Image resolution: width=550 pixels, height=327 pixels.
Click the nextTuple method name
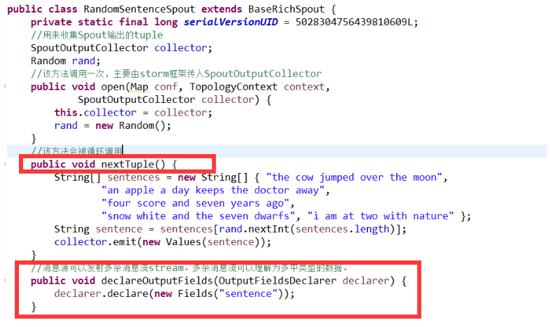click(128, 165)
